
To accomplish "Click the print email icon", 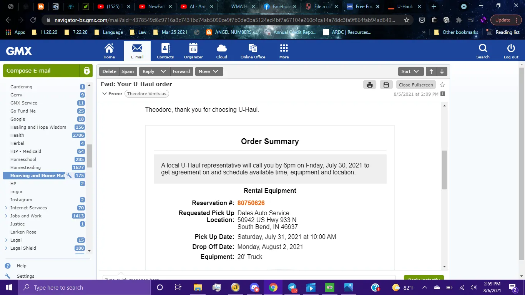I will point(369,85).
